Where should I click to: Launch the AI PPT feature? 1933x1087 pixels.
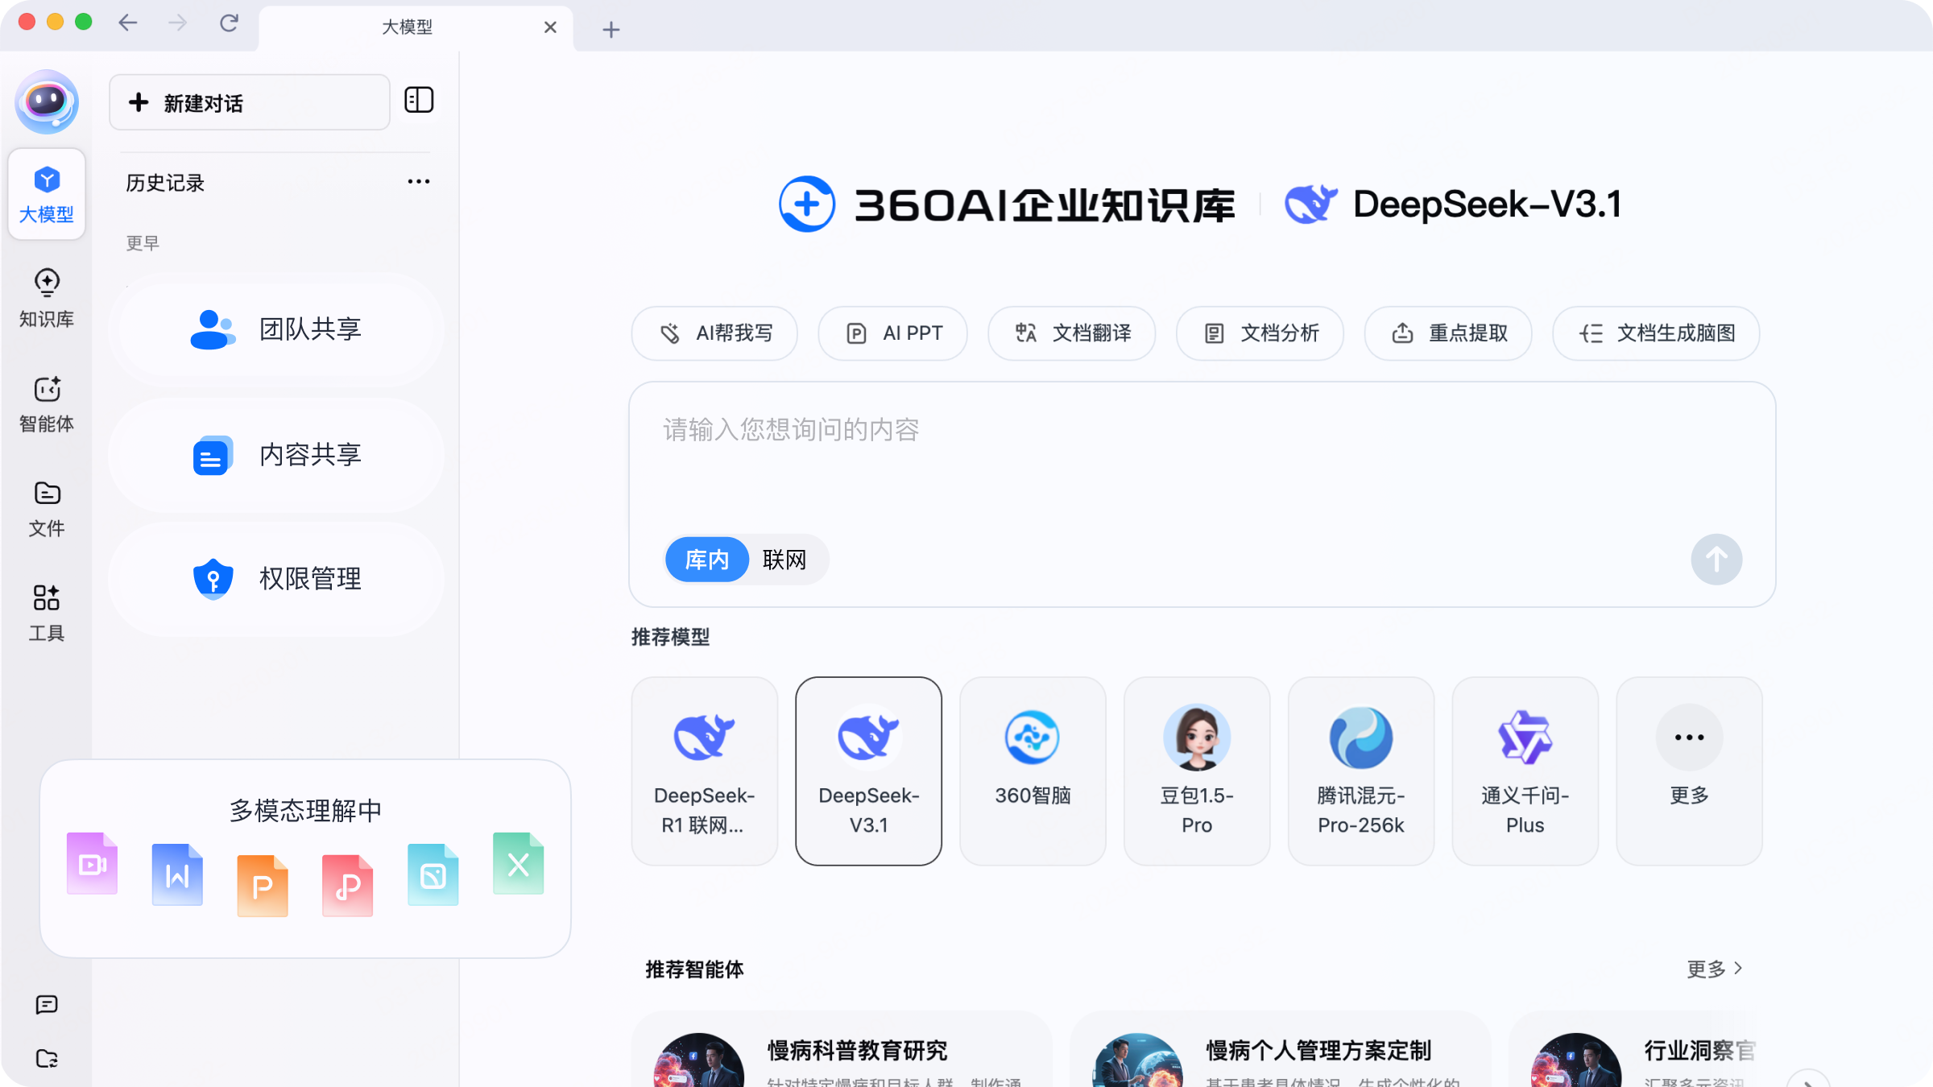coord(892,333)
